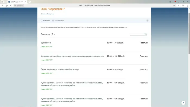The image size is (190, 107).
Task: Click the joblab.ru address field
Action: coord(20,6)
